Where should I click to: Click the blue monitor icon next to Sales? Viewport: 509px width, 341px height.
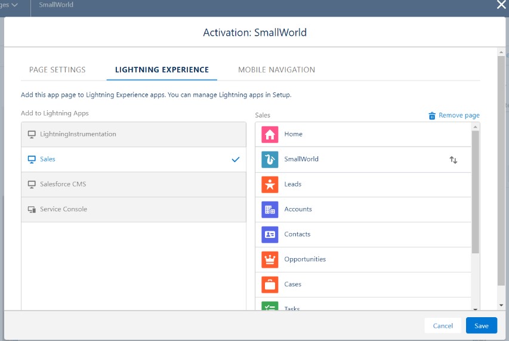click(x=32, y=159)
